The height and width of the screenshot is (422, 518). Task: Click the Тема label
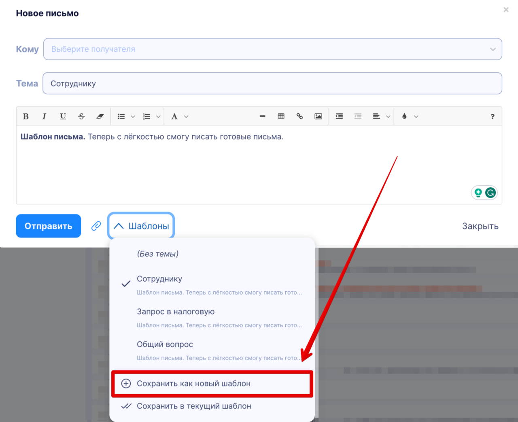click(27, 83)
